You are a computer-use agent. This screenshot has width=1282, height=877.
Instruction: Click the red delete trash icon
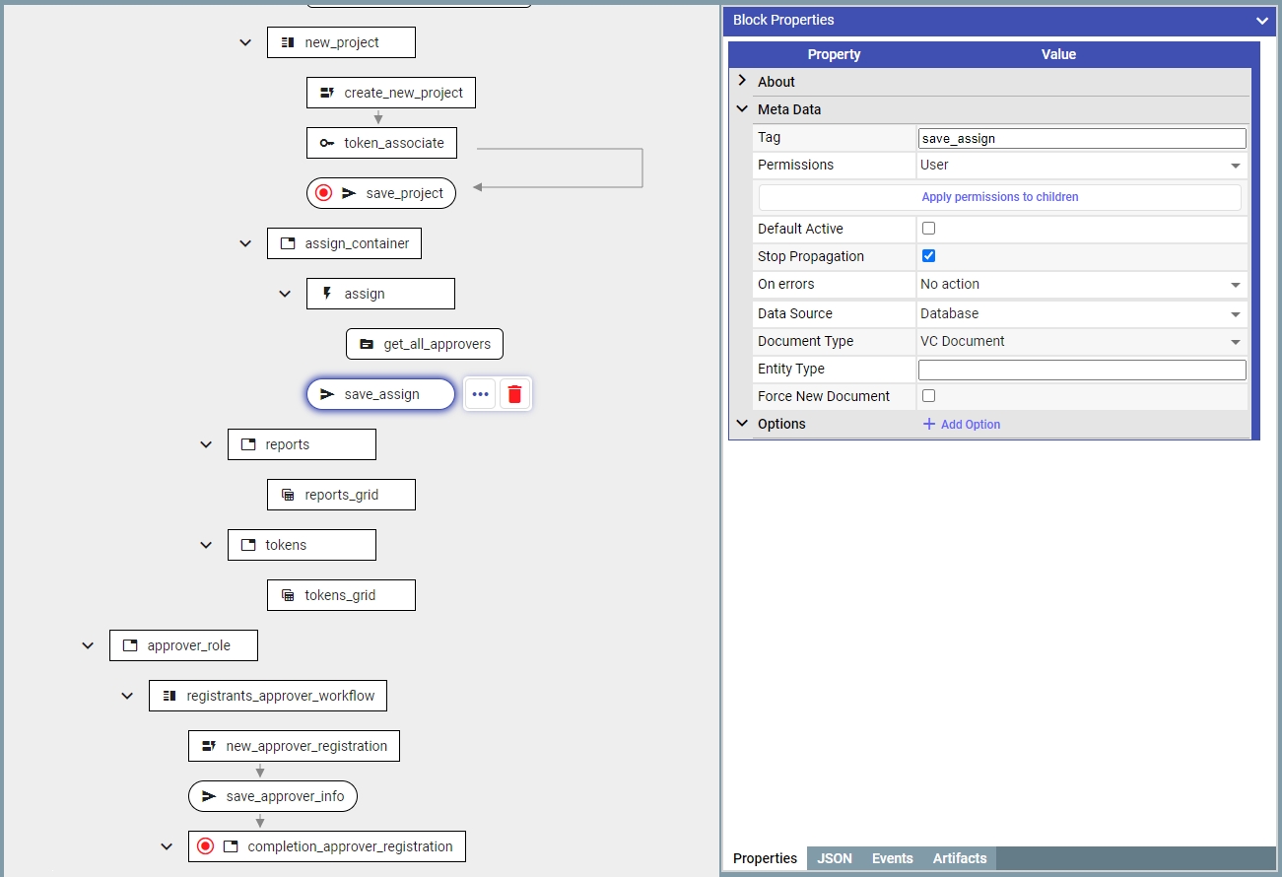point(514,394)
